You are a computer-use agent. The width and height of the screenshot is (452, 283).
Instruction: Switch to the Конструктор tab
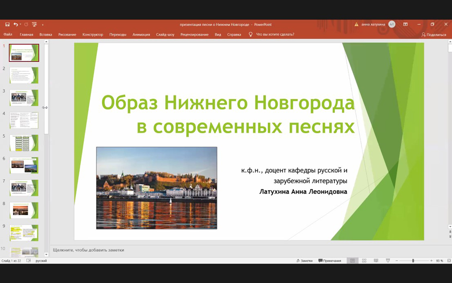point(93,35)
